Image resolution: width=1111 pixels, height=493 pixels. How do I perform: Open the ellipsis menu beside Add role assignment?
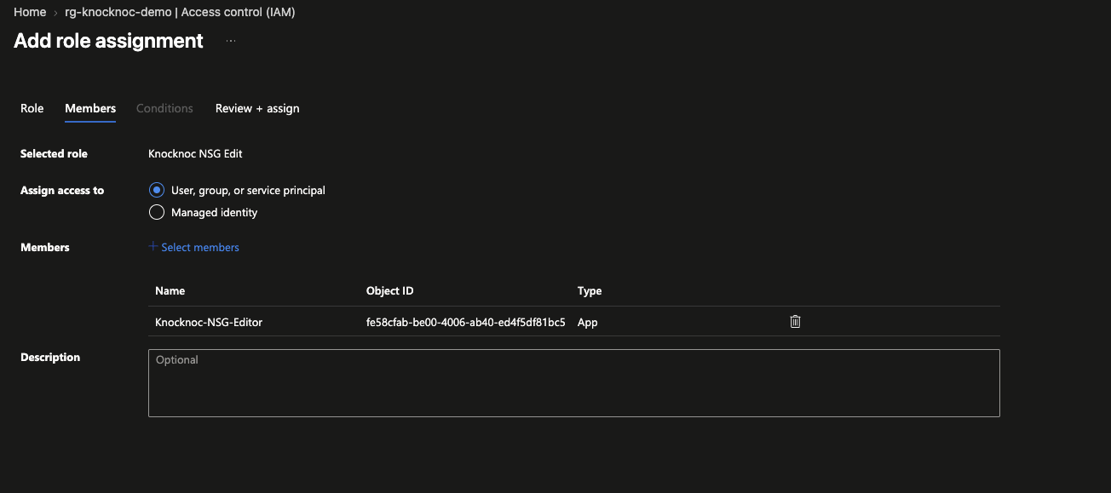(231, 41)
